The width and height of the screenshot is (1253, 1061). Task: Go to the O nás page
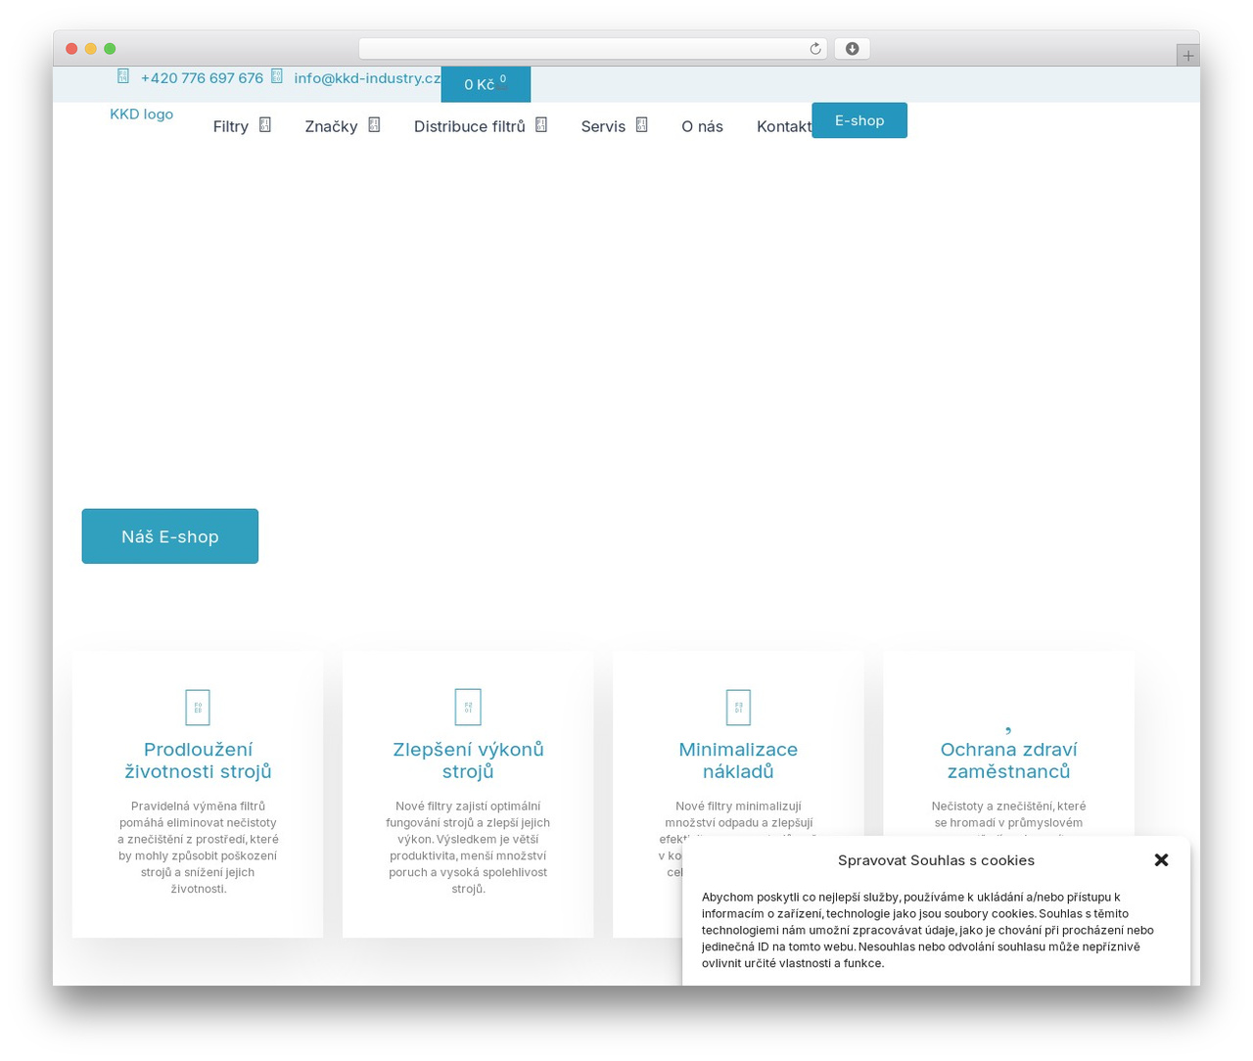point(702,126)
